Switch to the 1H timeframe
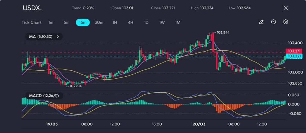 [x=115, y=22]
